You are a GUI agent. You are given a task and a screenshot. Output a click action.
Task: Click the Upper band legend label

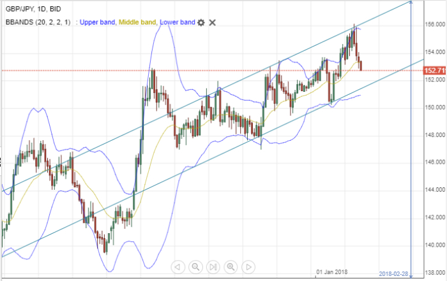click(97, 22)
